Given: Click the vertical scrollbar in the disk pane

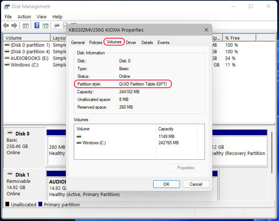Looking at the screenshot, I should click(x=272, y=152).
